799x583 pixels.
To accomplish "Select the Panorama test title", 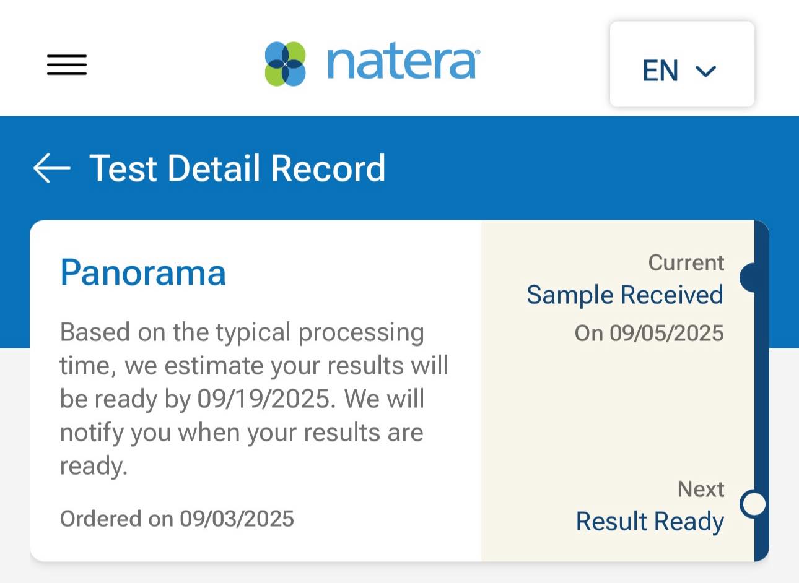I will pos(143,272).
